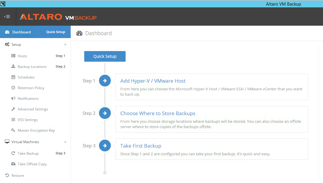Screen dimensions: 323x183
Task: Click the Advanced Settings wrench icon
Action: (13, 109)
